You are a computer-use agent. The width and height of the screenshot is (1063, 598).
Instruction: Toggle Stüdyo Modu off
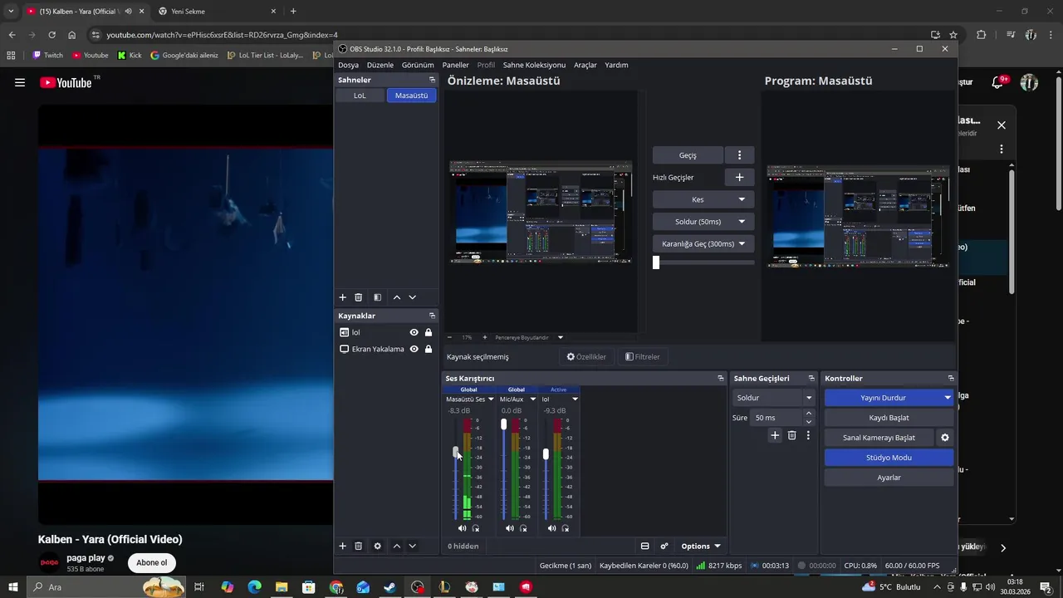point(889,458)
